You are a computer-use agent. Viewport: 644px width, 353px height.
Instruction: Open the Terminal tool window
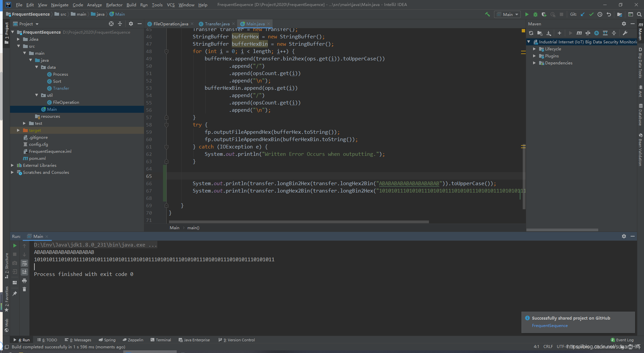161,340
